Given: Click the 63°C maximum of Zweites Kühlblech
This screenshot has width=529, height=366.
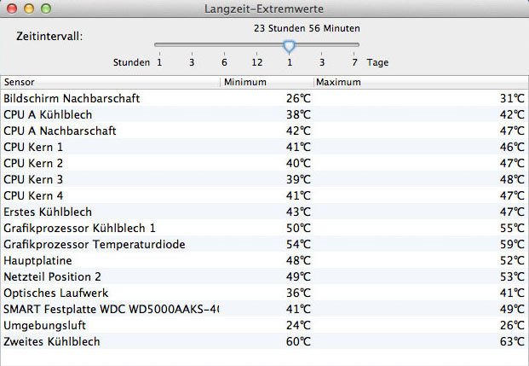Looking at the screenshot, I should [512, 341].
